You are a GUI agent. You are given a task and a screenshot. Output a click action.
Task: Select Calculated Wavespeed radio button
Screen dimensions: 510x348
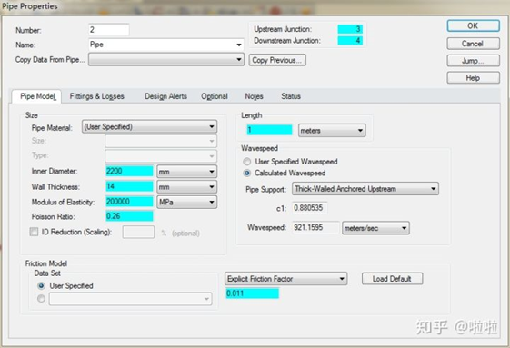247,173
